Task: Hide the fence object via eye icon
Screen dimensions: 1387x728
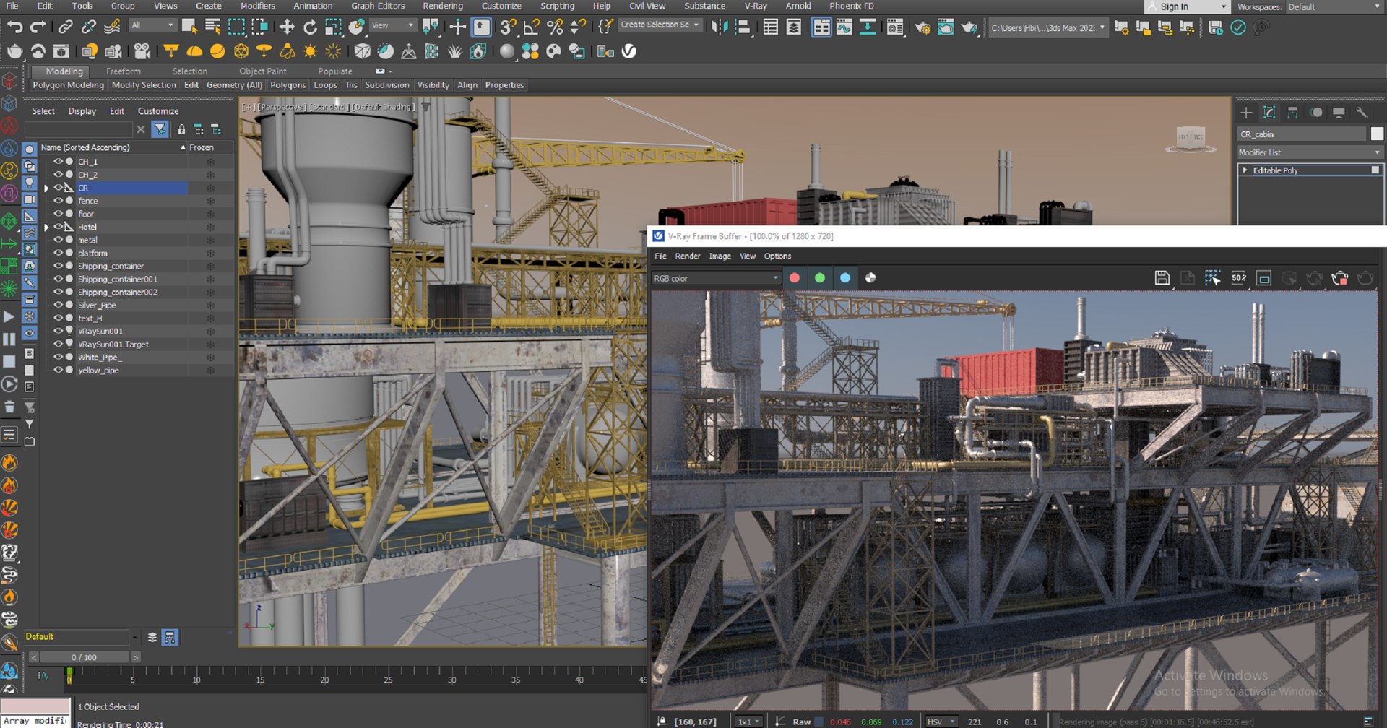Action: tap(59, 201)
